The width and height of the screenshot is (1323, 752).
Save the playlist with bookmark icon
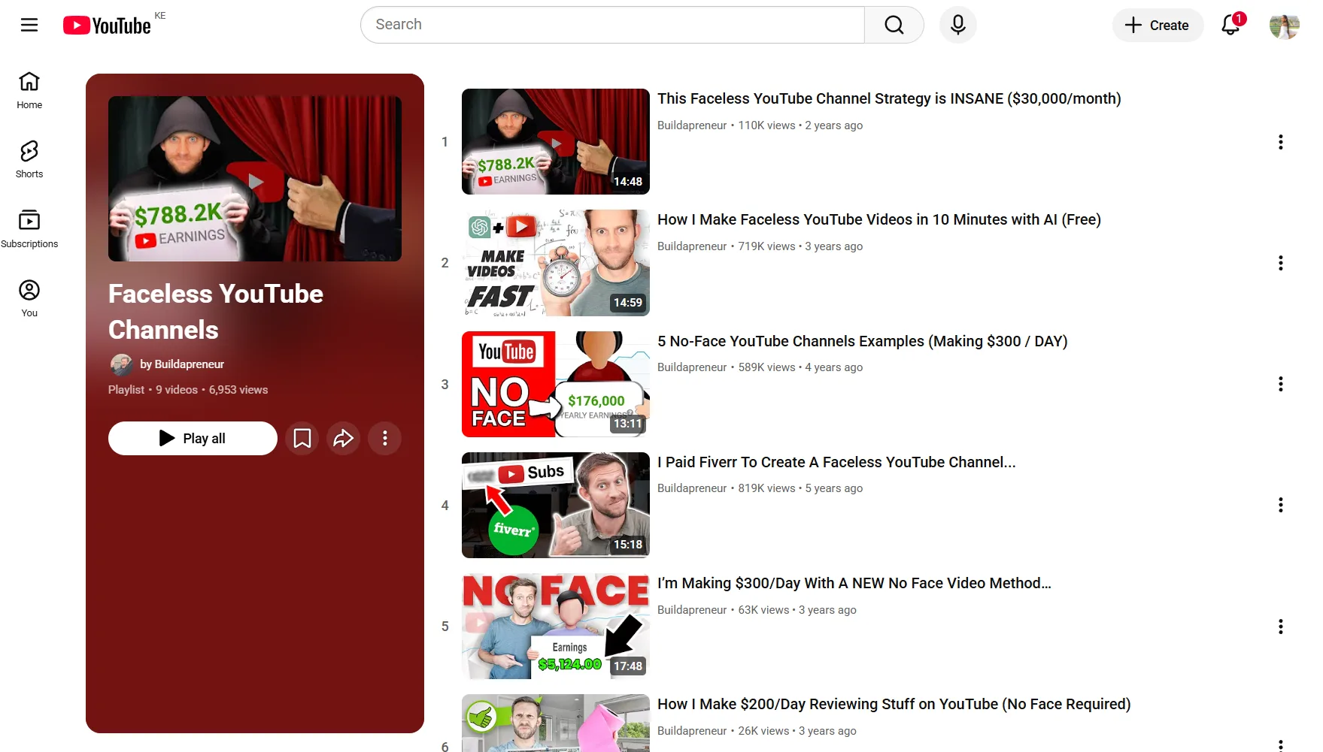coord(302,438)
